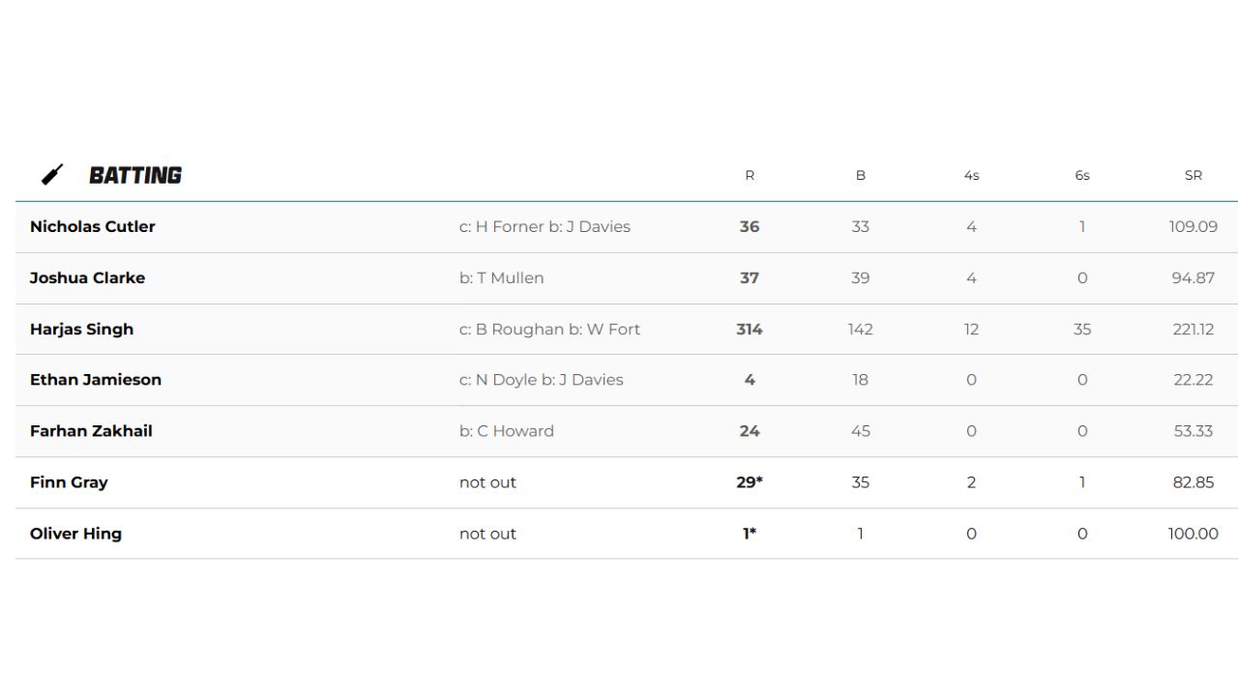Viewport: 1238px width, 696px height.
Task: Click Finn Gray's 29* not-out score
Action: (x=750, y=482)
